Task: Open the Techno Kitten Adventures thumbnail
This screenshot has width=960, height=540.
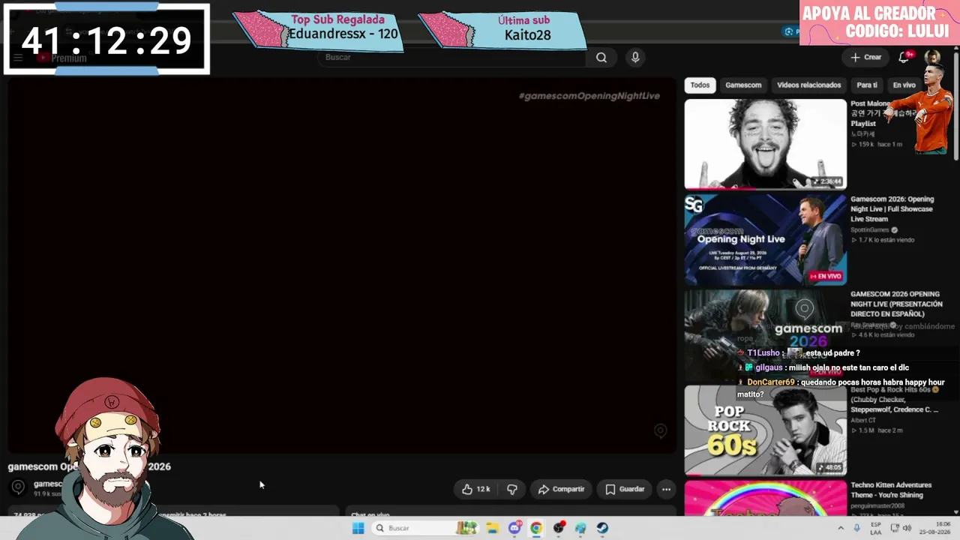Action: coord(765,498)
